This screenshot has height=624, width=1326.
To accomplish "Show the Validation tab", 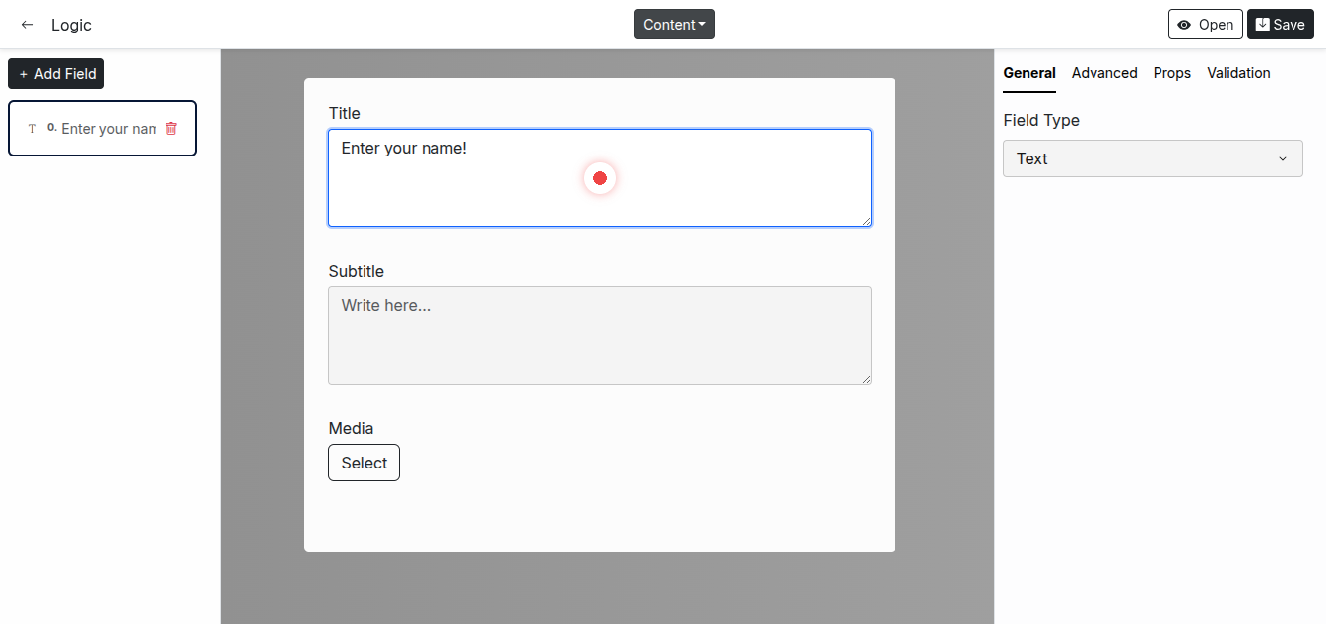I will (1238, 73).
